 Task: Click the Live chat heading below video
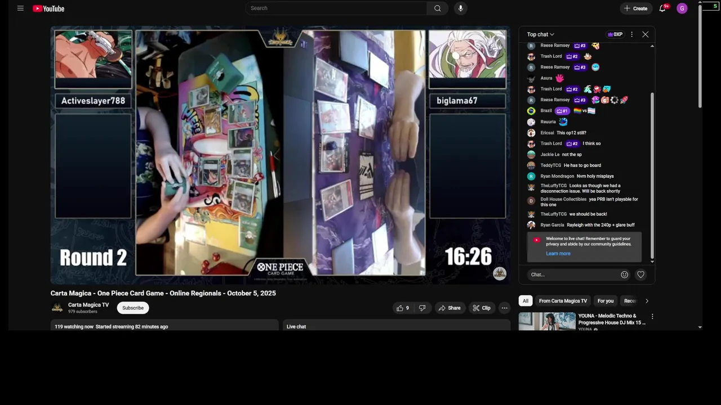(x=296, y=327)
